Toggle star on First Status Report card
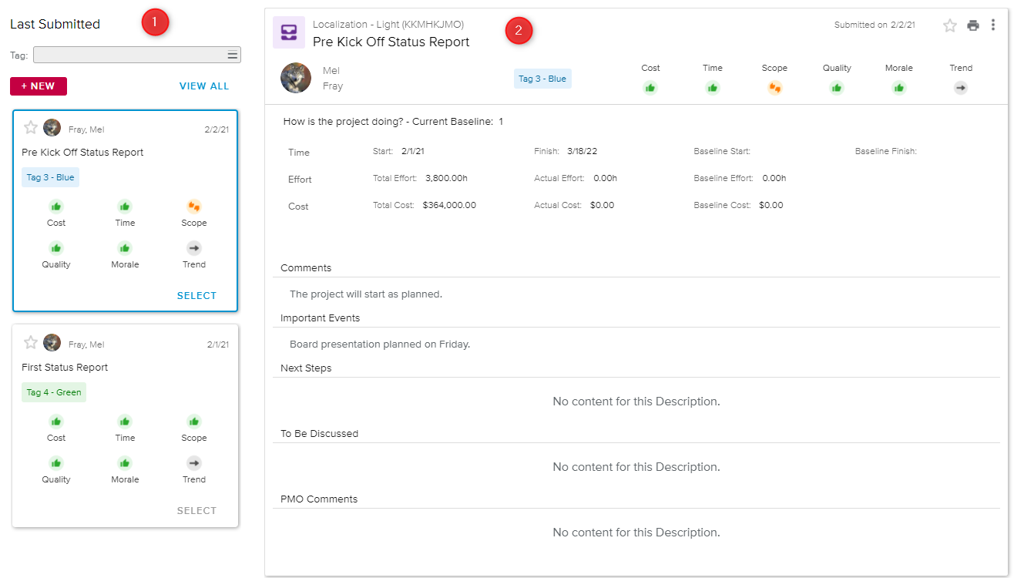 [x=31, y=343]
